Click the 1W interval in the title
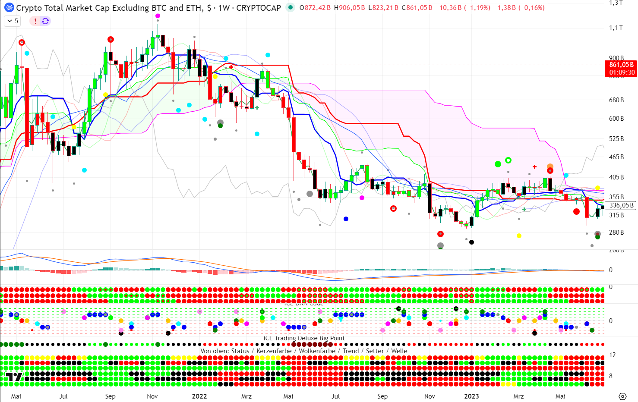This screenshot has height=402, width=638. click(x=224, y=8)
